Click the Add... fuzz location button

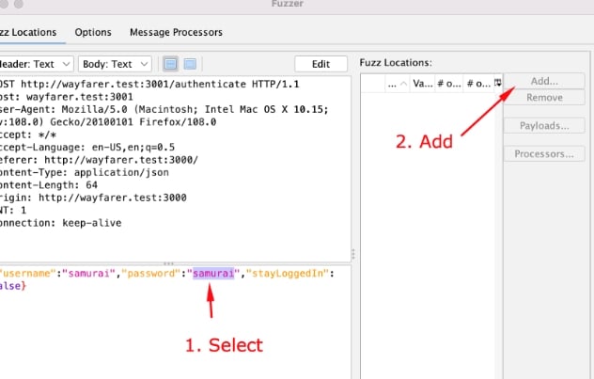[544, 81]
